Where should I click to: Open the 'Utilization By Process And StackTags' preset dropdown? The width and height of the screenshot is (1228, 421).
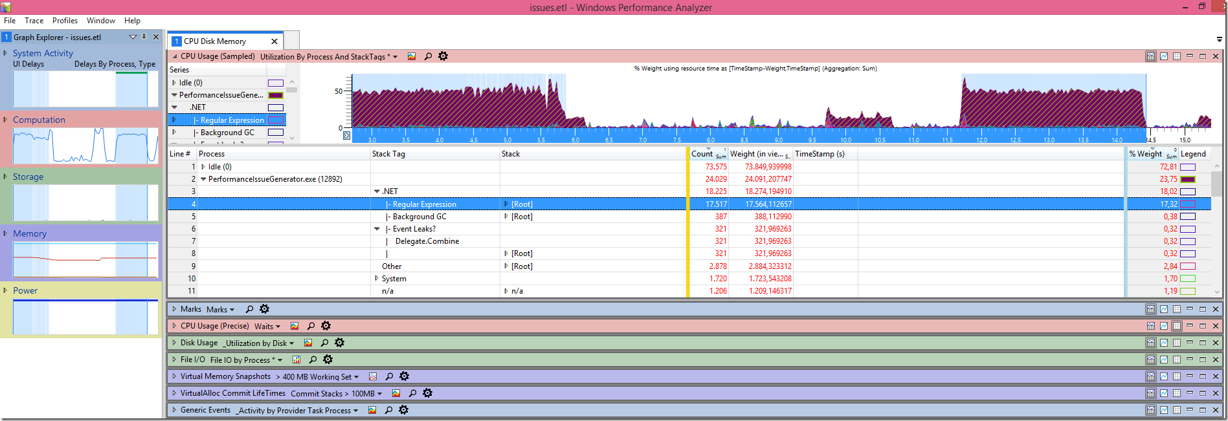329,57
